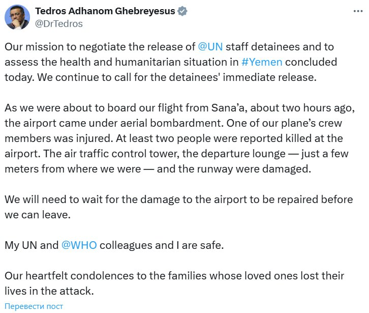This screenshot has width=369, height=313.
Task: Click the 'lives in the attack.' closing line
Action: pyautogui.click(x=49, y=291)
